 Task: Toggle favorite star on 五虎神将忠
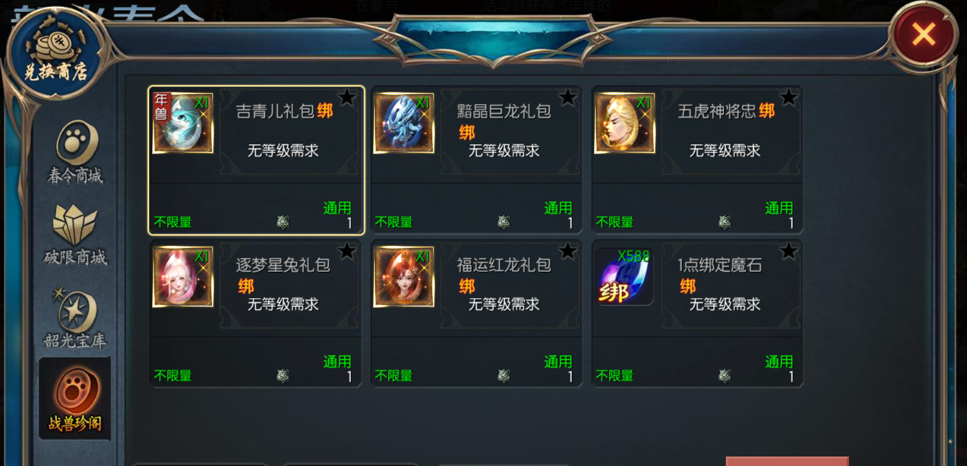[x=788, y=97]
